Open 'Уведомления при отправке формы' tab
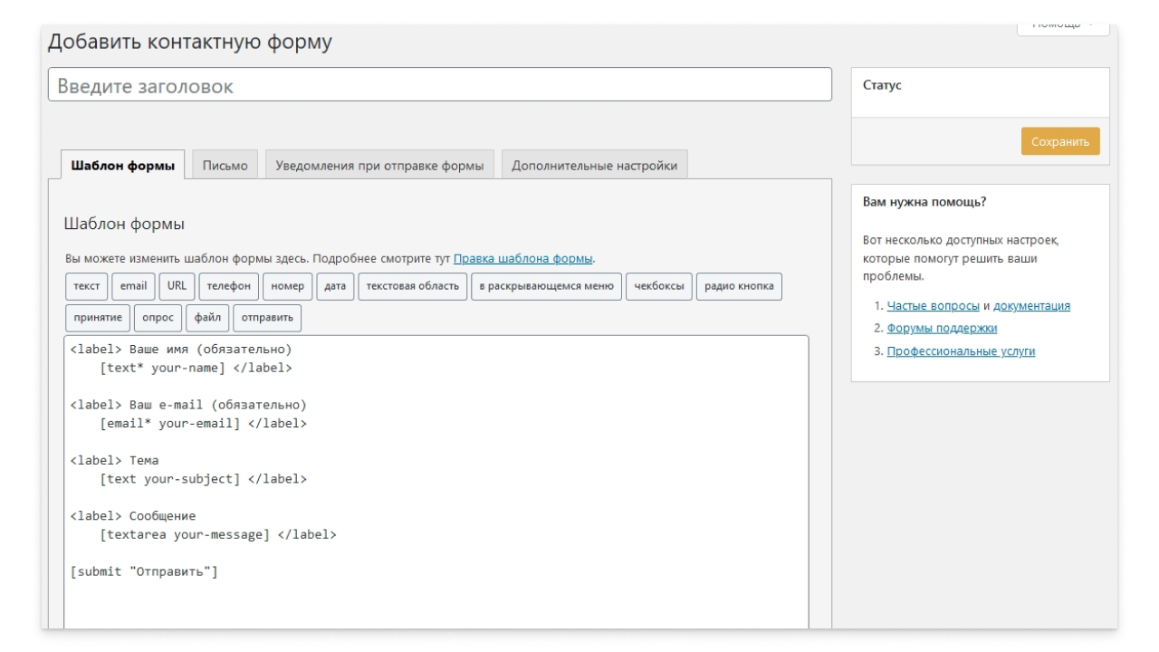This screenshot has height=652, width=1159. [x=379, y=166]
